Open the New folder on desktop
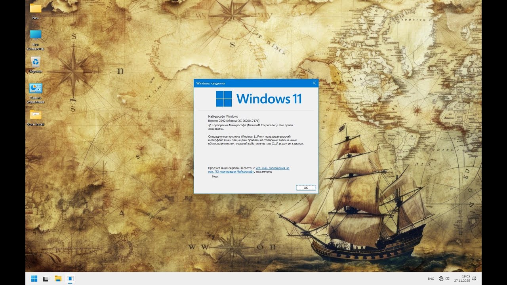 click(36, 11)
